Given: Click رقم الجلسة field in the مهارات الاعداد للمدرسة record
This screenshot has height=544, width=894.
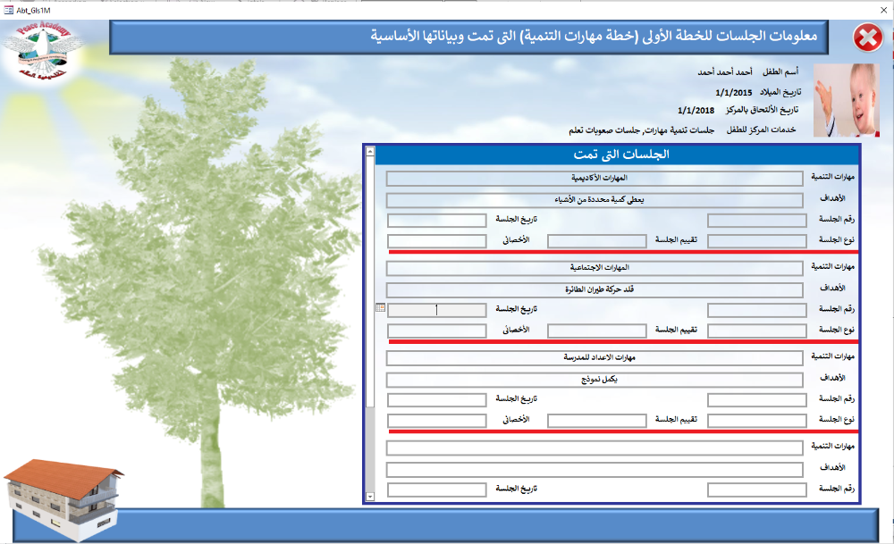Looking at the screenshot, I should point(757,400).
